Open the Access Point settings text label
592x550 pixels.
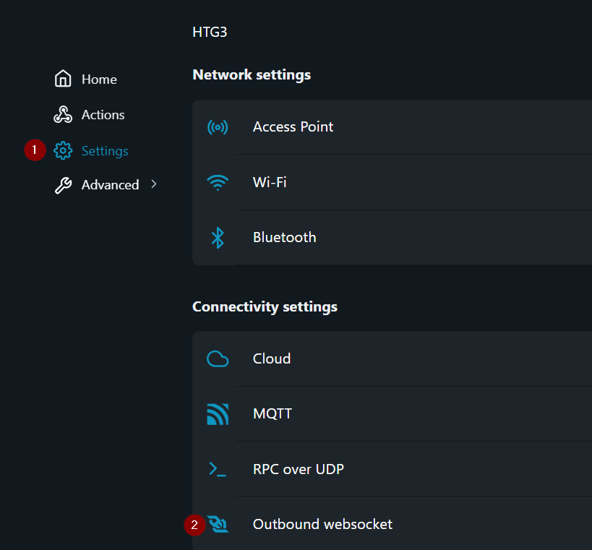point(293,127)
